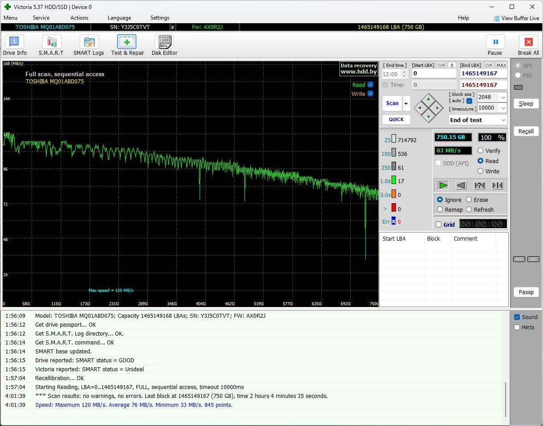Open the Scan button dropdown arrow
The height and width of the screenshot is (426, 543).
click(406, 103)
